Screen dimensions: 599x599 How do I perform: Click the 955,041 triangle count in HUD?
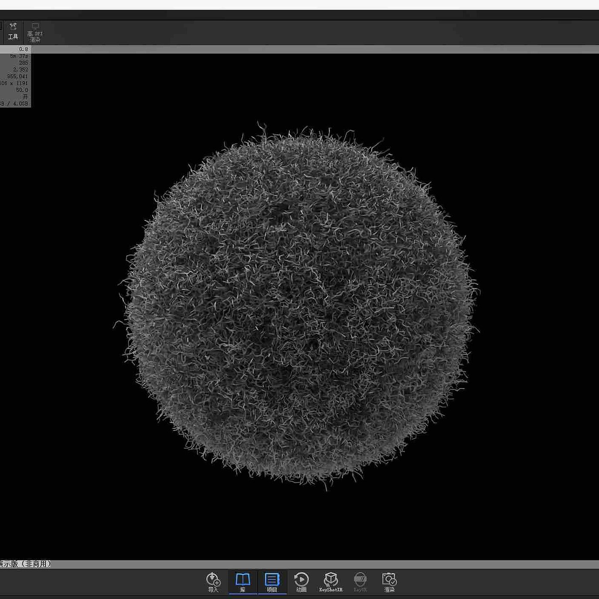coord(17,77)
